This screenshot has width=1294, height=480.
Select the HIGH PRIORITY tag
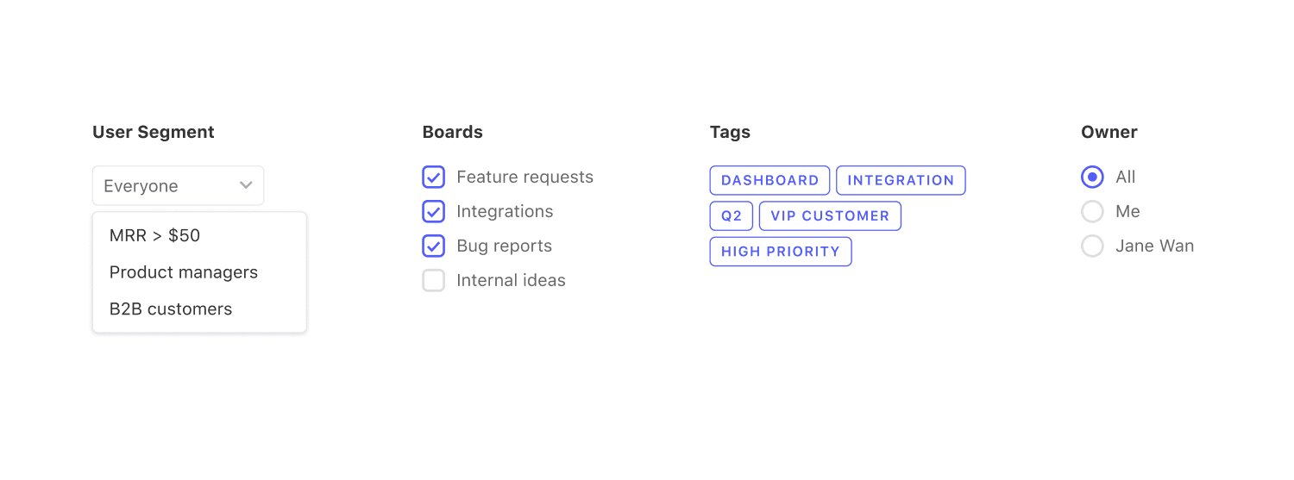780,252
